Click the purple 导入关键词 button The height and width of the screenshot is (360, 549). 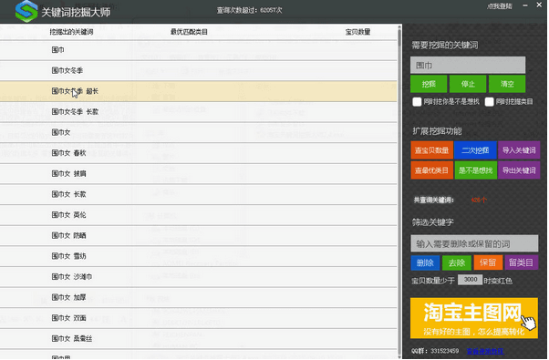click(519, 150)
